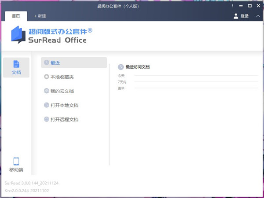The width and height of the screenshot is (264, 198).
Task: Click the 更早 group label
Action: tap(121, 88)
